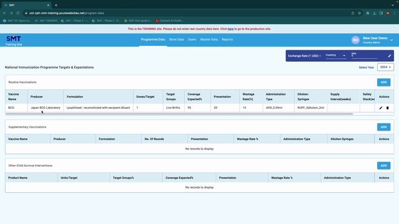Click the exchange rate edit pencil
The image size is (399, 224).
click(x=389, y=56)
